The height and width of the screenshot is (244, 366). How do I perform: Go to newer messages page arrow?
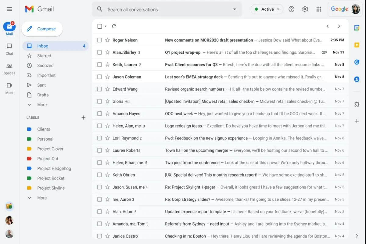pos(328,26)
